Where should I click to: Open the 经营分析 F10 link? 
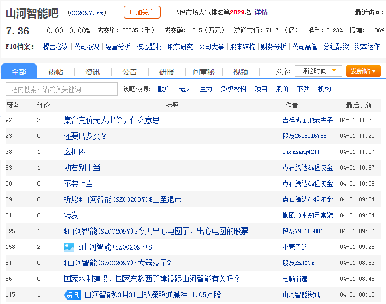(118, 47)
